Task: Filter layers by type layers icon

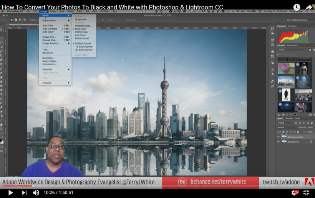Action: [x=303, y=123]
